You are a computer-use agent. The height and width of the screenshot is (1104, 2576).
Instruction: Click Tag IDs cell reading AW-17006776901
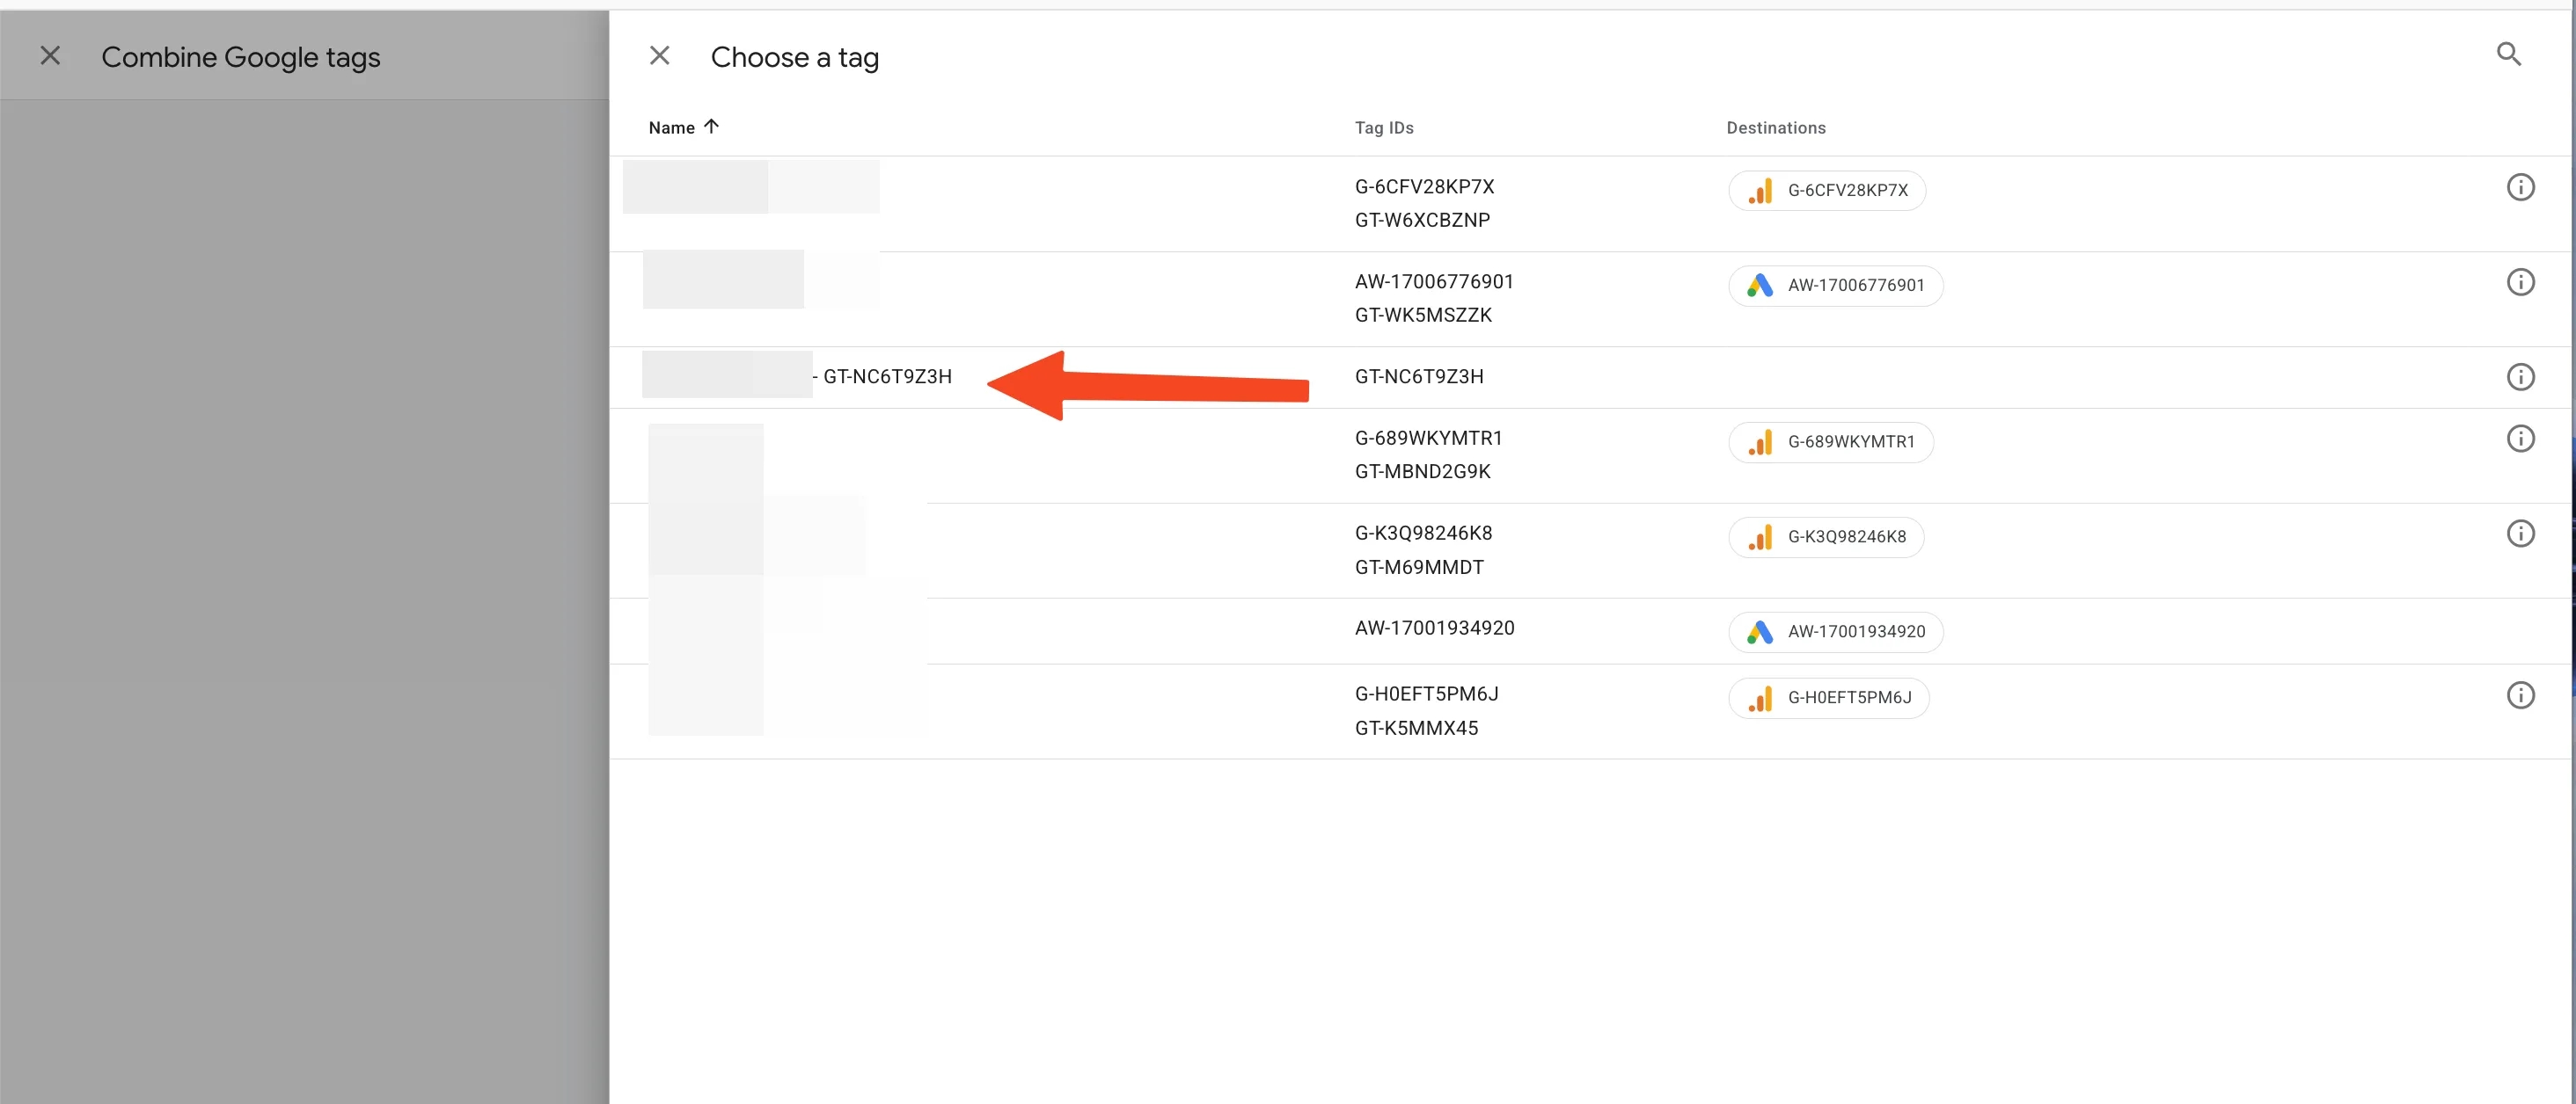click(1434, 282)
